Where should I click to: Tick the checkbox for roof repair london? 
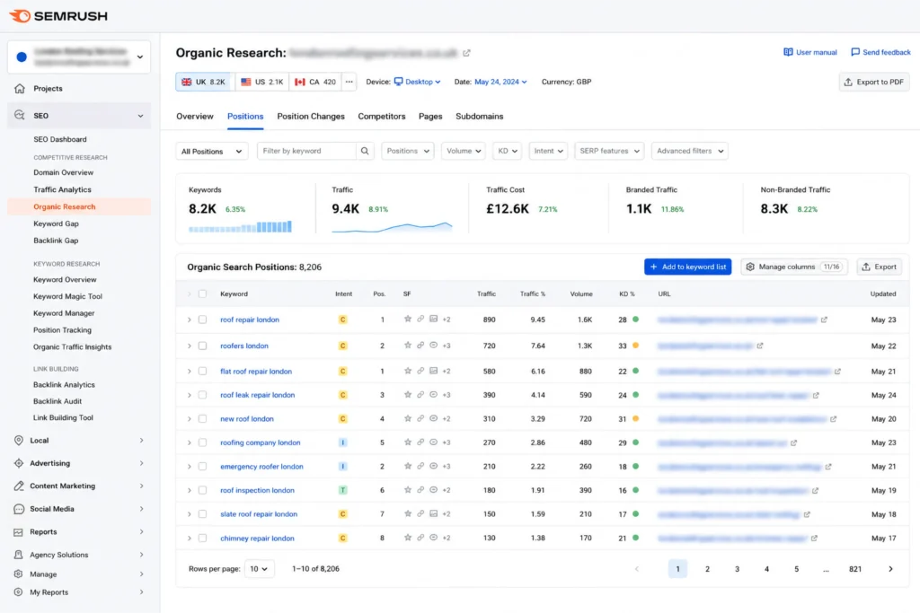[202, 320]
